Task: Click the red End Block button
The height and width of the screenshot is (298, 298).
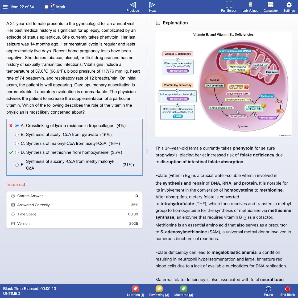Action: [x=287, y=291]
